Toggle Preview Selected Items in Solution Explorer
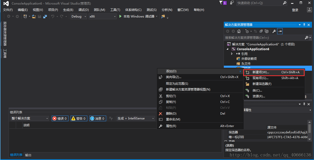 coord(280,31)
